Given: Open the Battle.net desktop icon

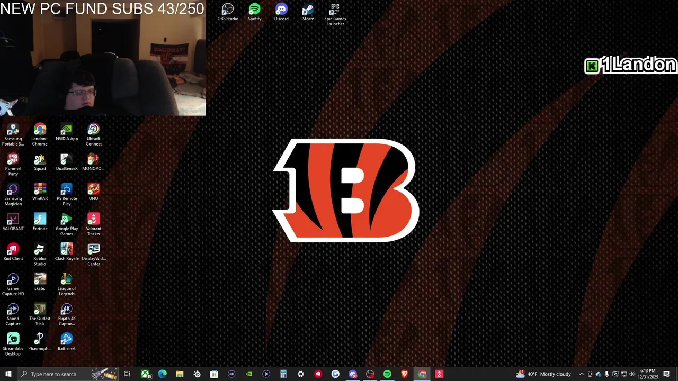Looking at the screenshot, I should point(67,342).
